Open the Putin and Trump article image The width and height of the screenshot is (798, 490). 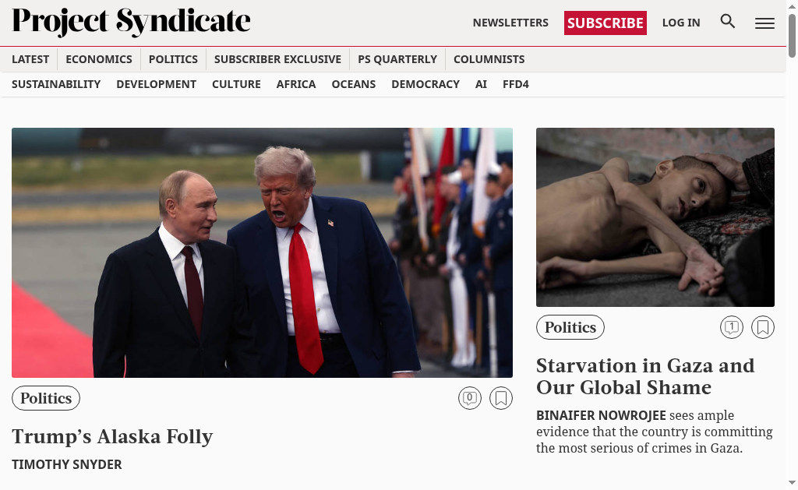262,252
